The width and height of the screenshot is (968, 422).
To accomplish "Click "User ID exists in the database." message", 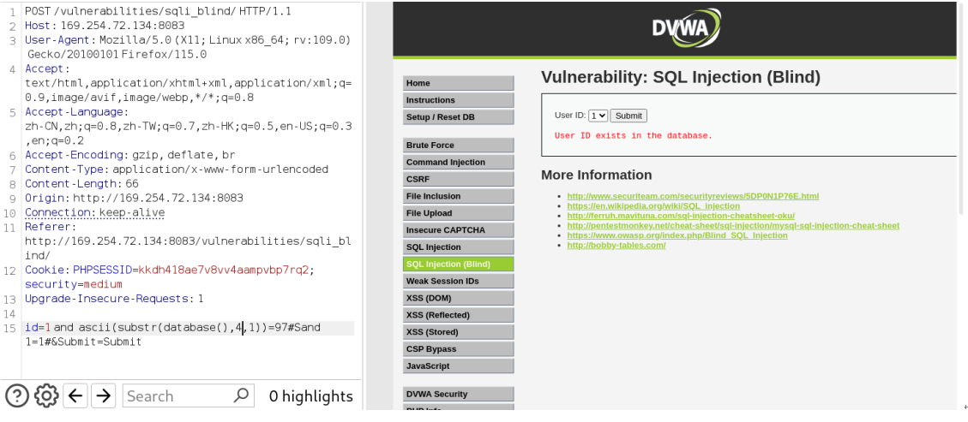I will click(634, 135).
